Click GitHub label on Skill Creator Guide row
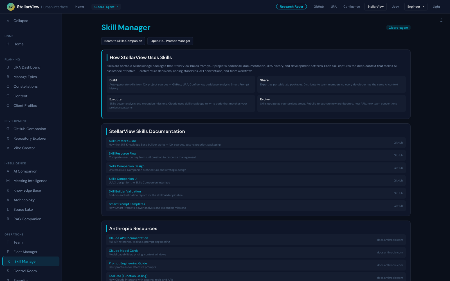This screenshot has width=450, height=281. click(398, 143)
